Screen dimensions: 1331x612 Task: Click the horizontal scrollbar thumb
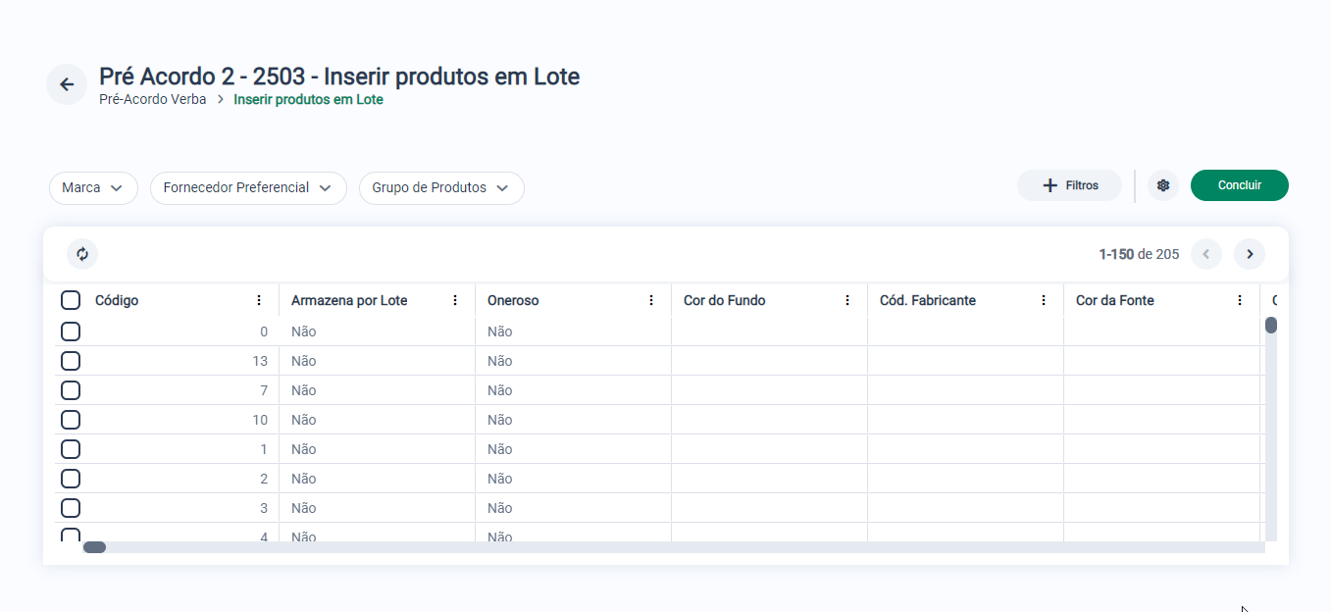(x=94, y=547)
